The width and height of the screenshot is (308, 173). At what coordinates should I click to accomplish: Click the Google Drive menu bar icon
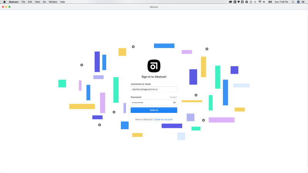tap(243, 2)
